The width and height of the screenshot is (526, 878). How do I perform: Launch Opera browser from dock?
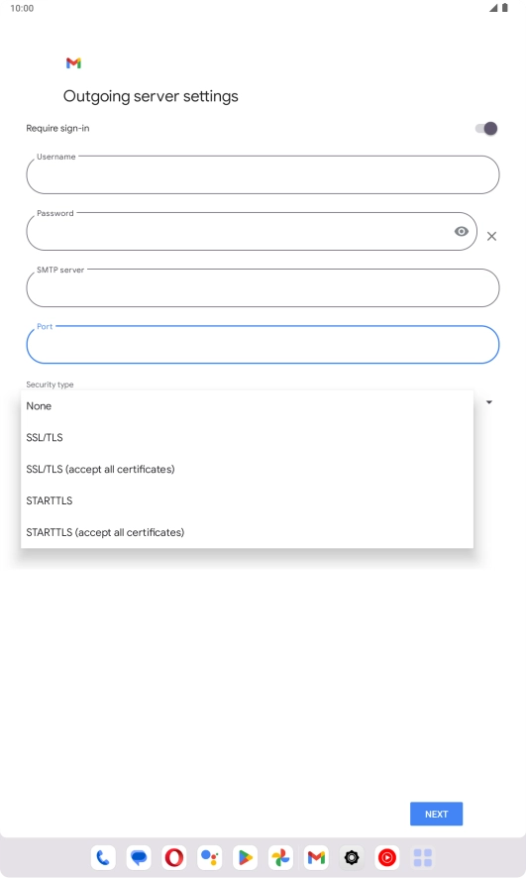point(174,857)
